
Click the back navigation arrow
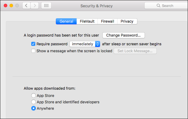tap(27, 6)
